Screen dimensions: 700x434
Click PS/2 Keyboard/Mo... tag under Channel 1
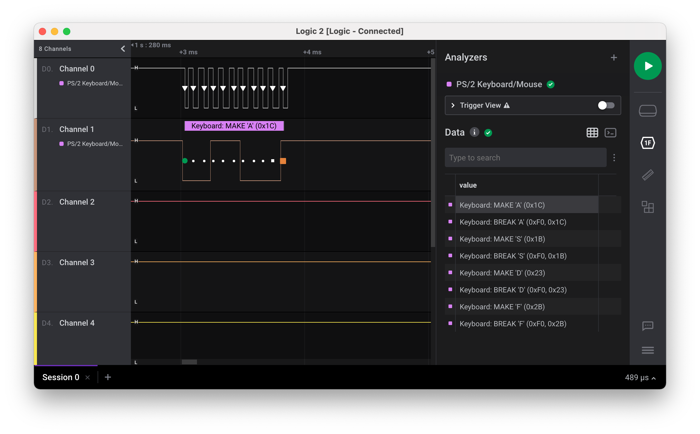(91, 144)
